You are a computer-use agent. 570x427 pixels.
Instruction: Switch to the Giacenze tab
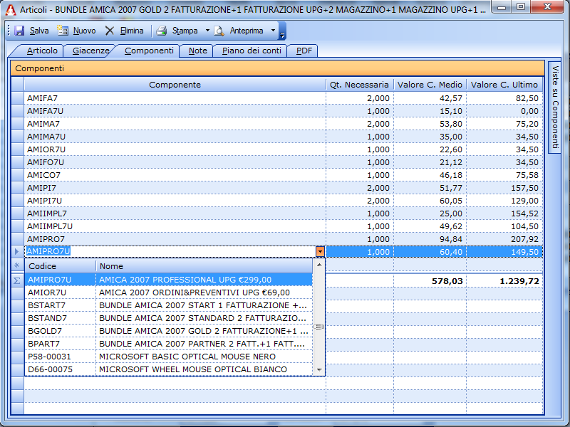pyautogui.click(x=90, y=51)
